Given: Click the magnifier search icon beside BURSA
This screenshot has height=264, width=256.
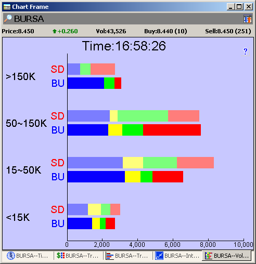Looking at the screenshot, I should pos(8,19).
